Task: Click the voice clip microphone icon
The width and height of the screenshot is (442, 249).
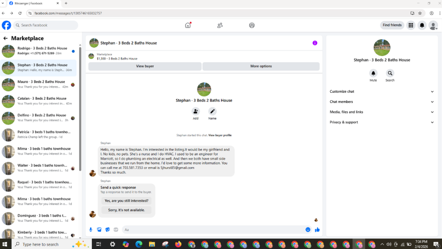Action: tap(91, 230)
